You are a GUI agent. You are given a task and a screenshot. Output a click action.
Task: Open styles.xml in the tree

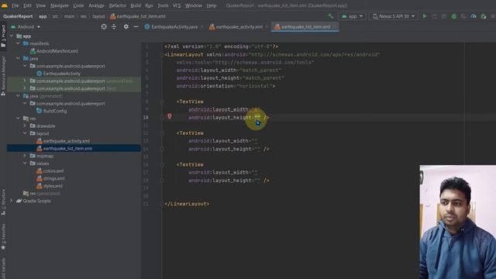(50, 186)
